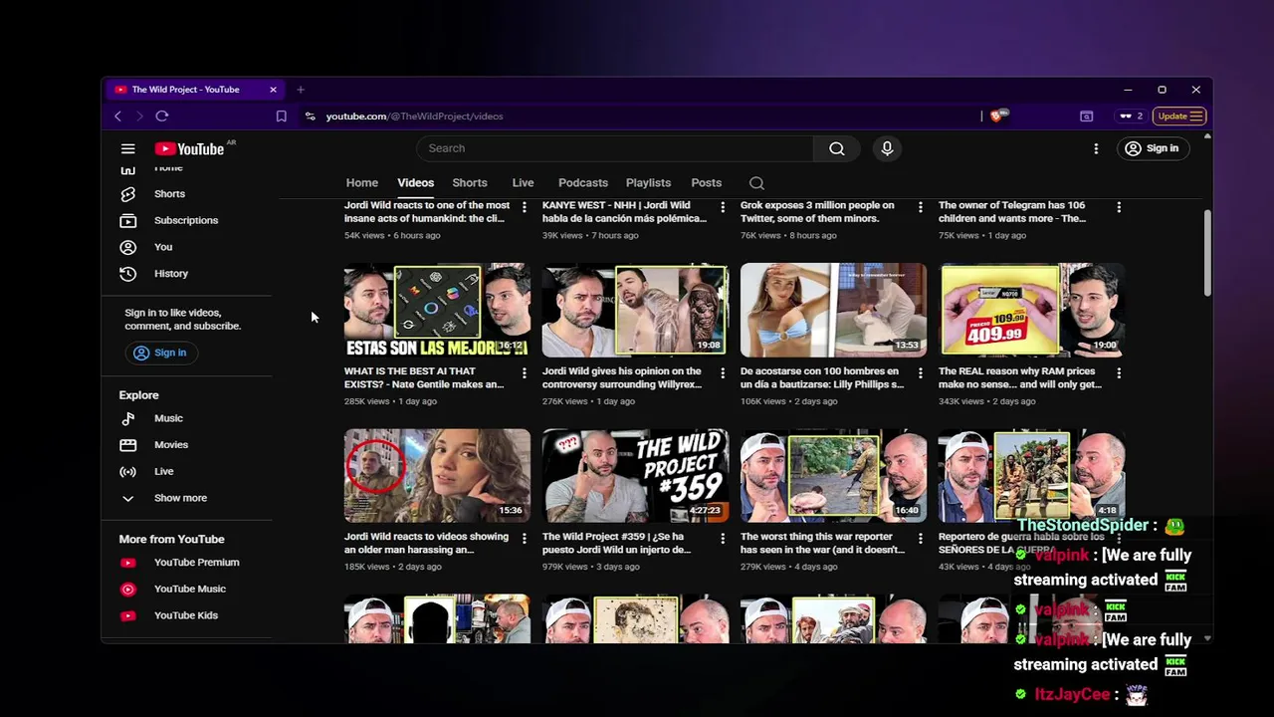Reload the page
This screenshot has width=1274, height=717.
162,117
